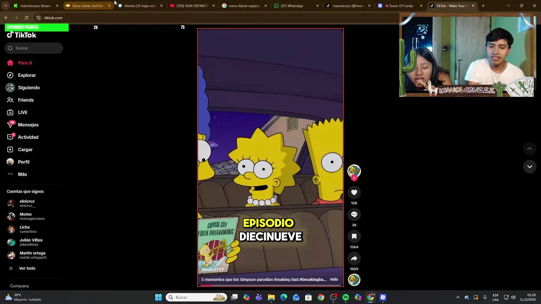Switch to GUIA DEFINITIVA YouTube tab
541x304 pixels.
191,6
